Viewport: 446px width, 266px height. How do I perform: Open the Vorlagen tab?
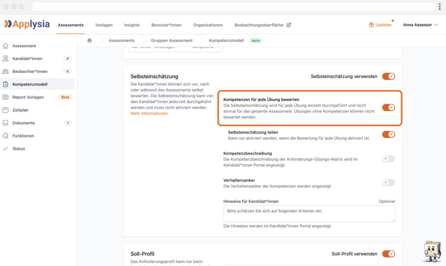(104, 25)
